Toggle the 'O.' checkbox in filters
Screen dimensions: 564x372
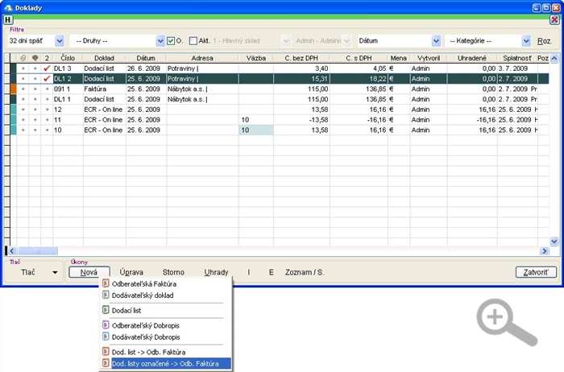pos(171,41)
